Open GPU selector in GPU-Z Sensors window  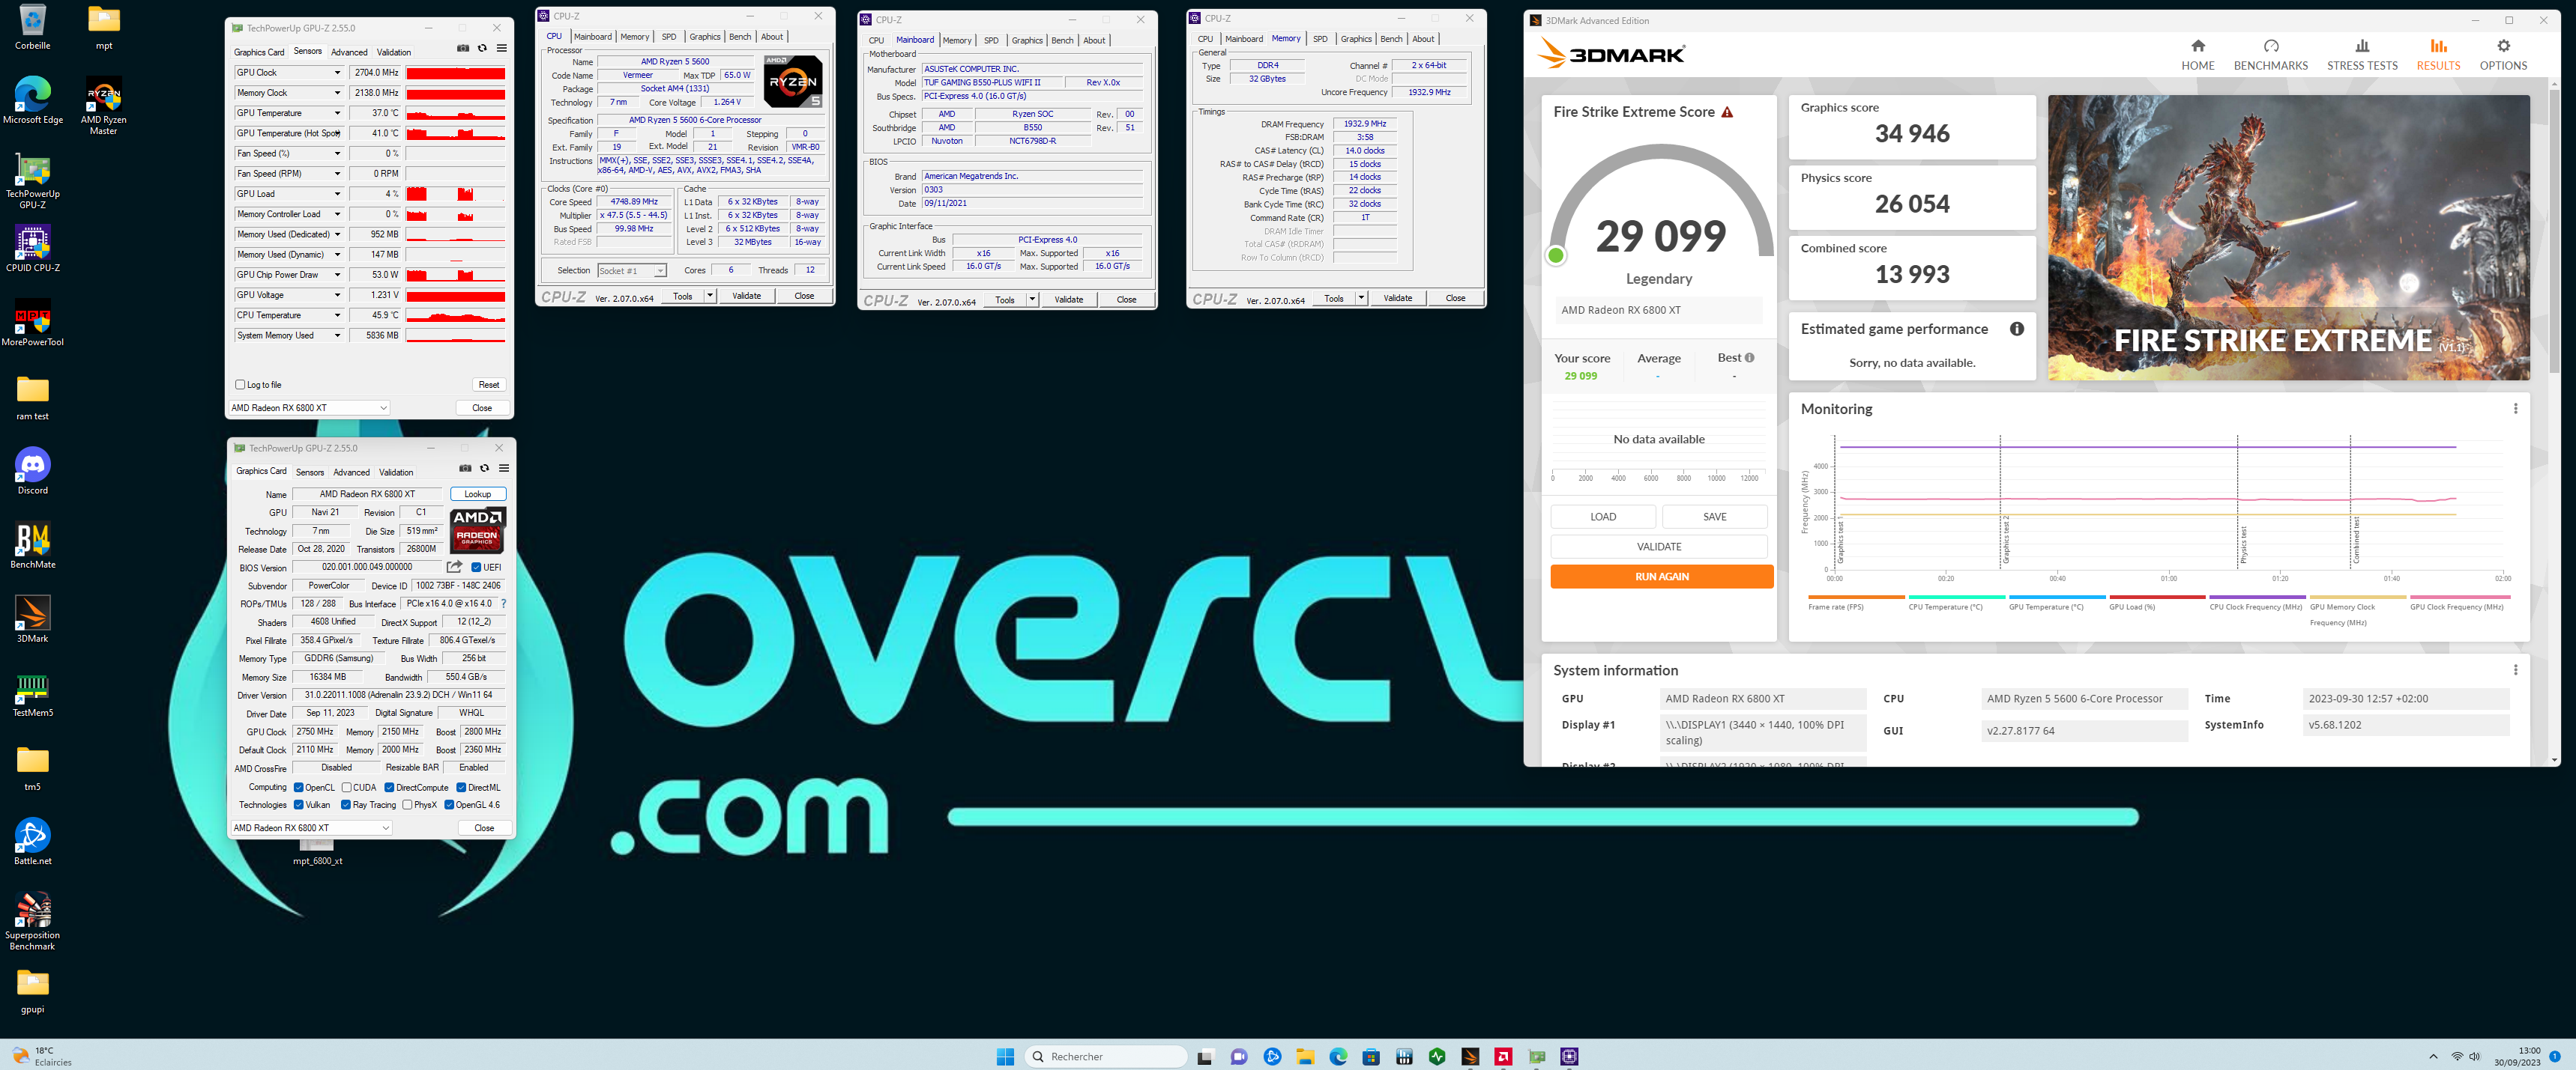click(309, 407)
